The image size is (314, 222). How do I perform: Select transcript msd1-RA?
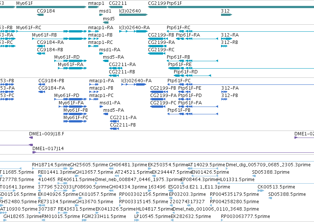[x=101, y=53]
